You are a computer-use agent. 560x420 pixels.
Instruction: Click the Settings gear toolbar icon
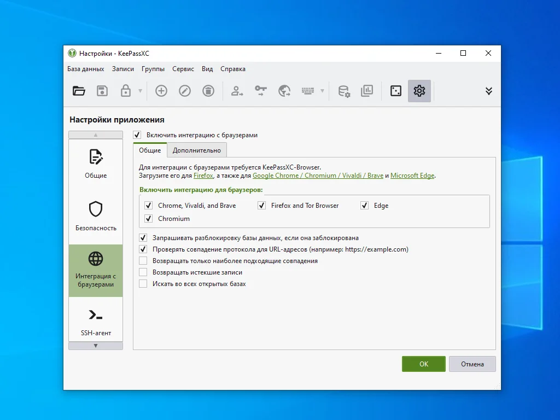tap(419, 91)
